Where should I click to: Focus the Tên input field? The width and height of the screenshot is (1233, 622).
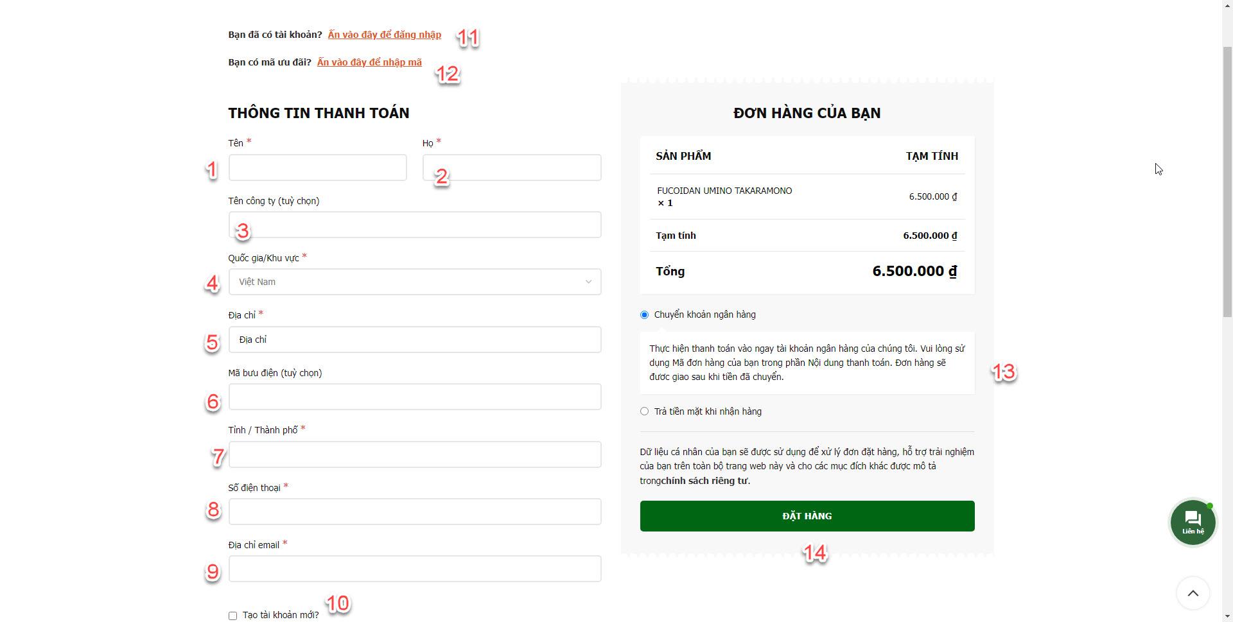pos(317,168)
